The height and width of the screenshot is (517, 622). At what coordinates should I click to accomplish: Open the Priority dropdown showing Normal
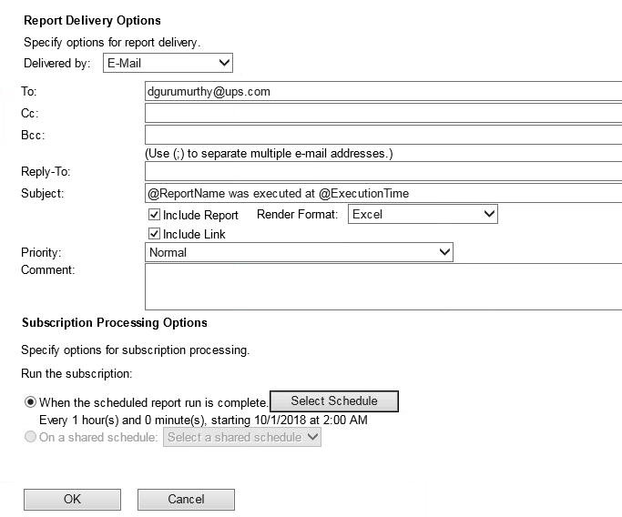click(x=299, y=252)
